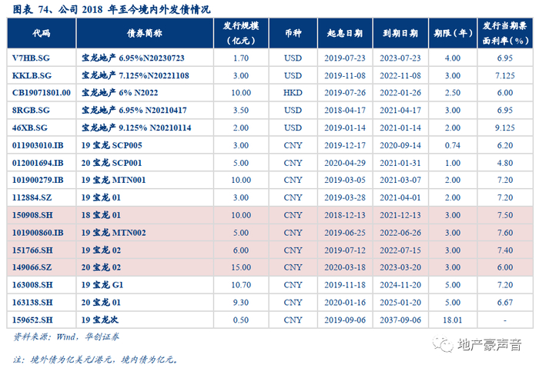Select start date 2019-07-23
Screen dimensions: 539x368
(345, 58)
